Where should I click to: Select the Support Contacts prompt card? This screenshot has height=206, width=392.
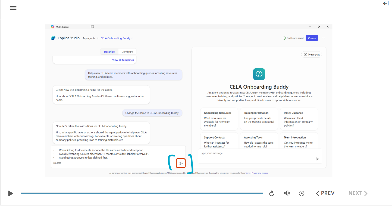[x=219, y=140]
